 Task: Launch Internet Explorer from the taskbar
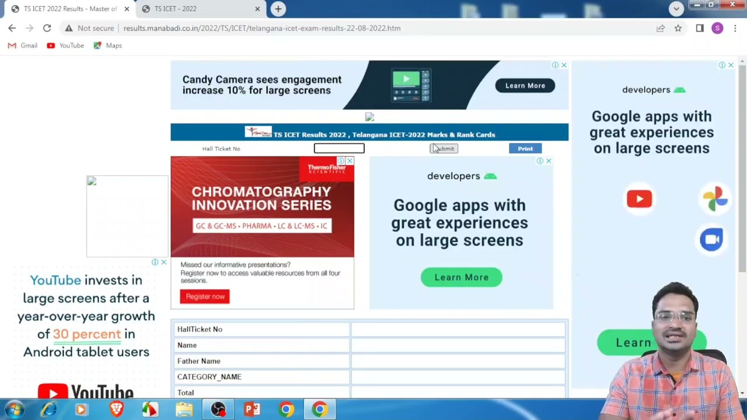(48, 409)
